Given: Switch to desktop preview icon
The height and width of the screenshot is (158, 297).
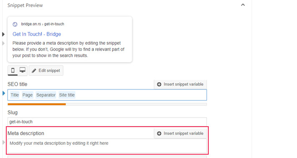Looking at the screenshot, I should tap(23, 70).
